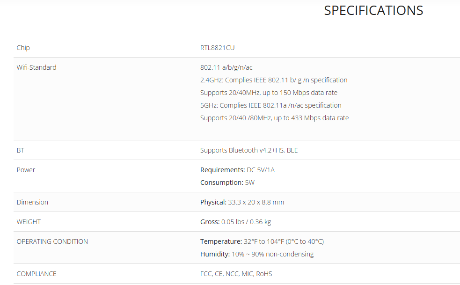Select the 5GHz IEEE 802.11a specification line
The height and width of the screenshot is (285, 460).
point(271,105)
